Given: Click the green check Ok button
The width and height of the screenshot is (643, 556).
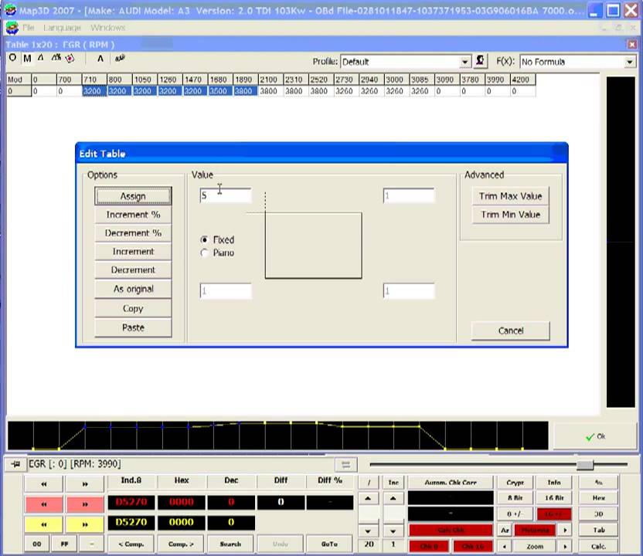Looking at the screenshot, I should click(x=595, y=437).
